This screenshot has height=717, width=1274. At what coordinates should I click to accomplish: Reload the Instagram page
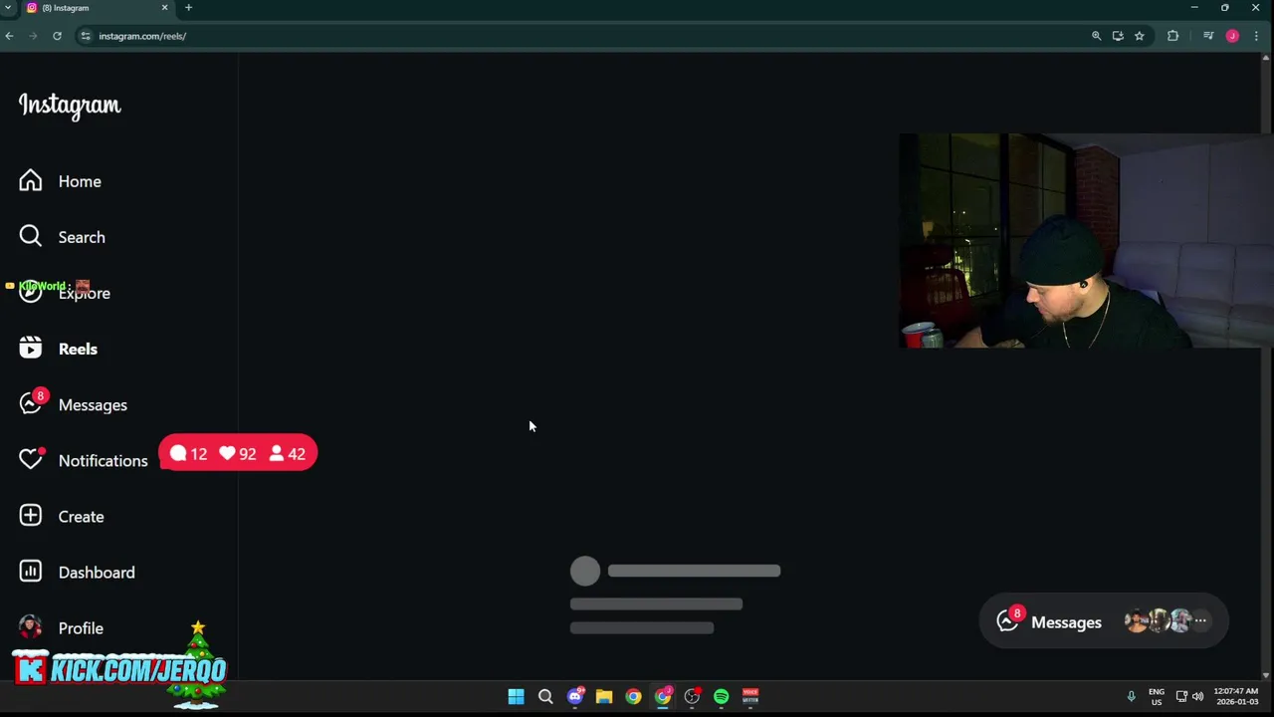(x=57, y=36)
